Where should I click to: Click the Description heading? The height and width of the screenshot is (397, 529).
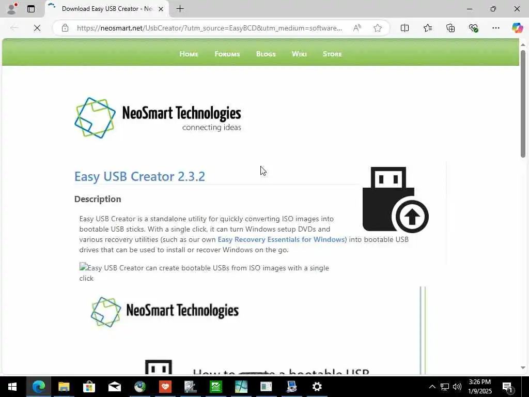[x=98, y=199]
